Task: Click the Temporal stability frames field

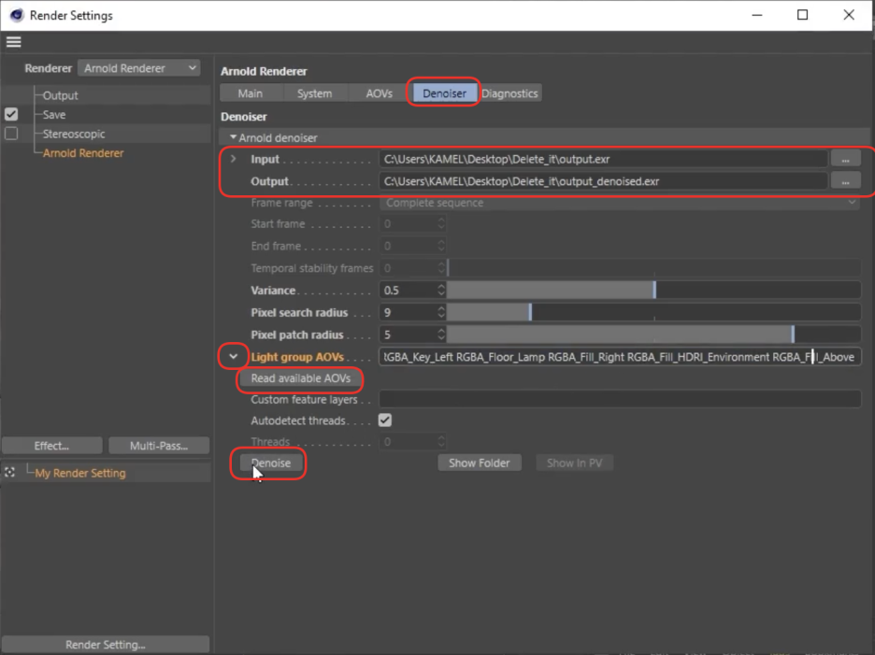Action: pos(408,268)
